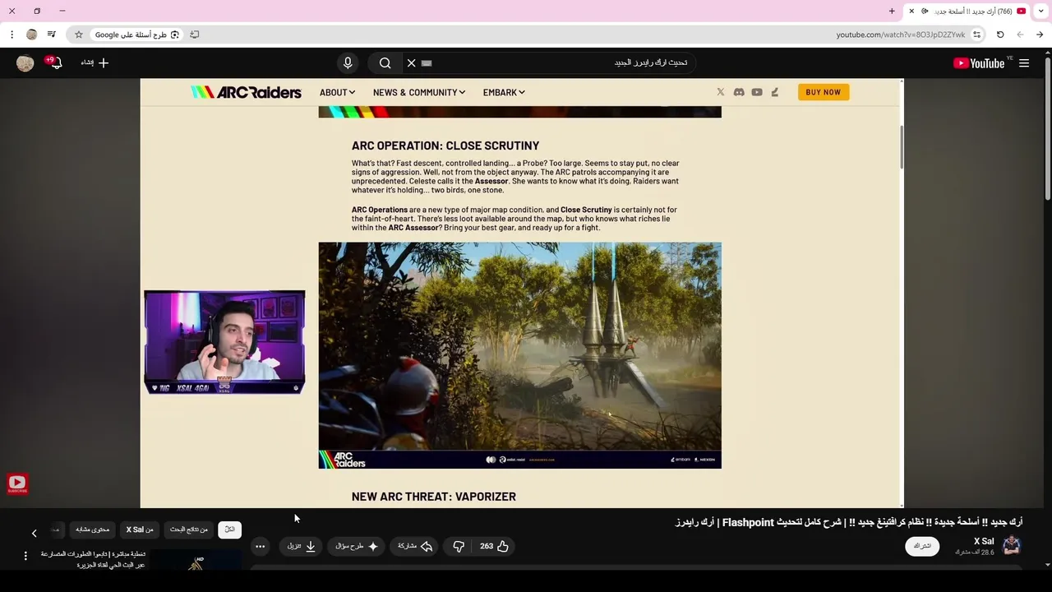Bookmark this page with the star

pos(79,35)
